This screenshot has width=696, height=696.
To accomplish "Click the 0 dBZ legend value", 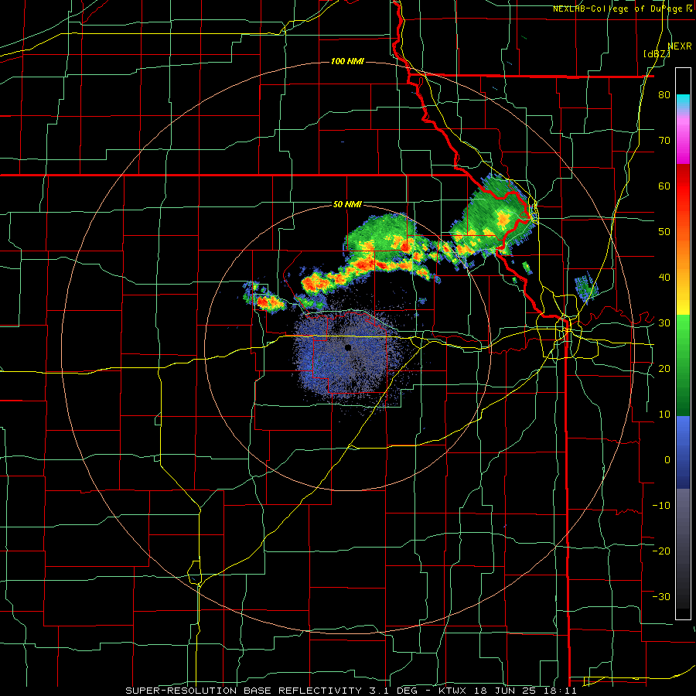I will point(667,460).
